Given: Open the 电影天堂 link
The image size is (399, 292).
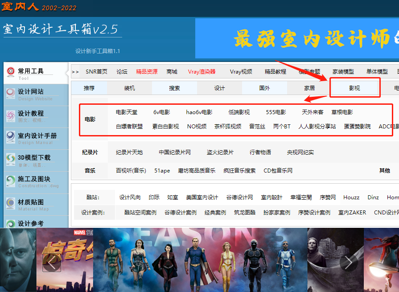Looking at the screenshot, I should tap(127, 112).
